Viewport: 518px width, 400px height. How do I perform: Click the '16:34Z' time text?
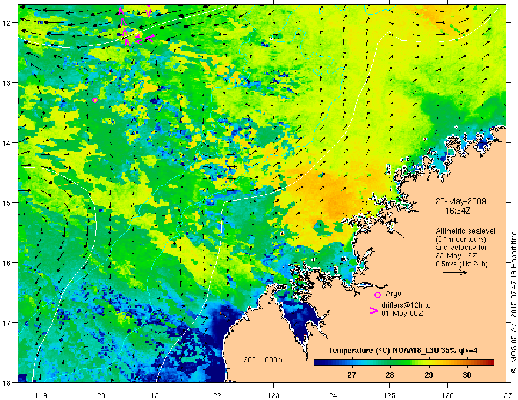tap(457, 211)
